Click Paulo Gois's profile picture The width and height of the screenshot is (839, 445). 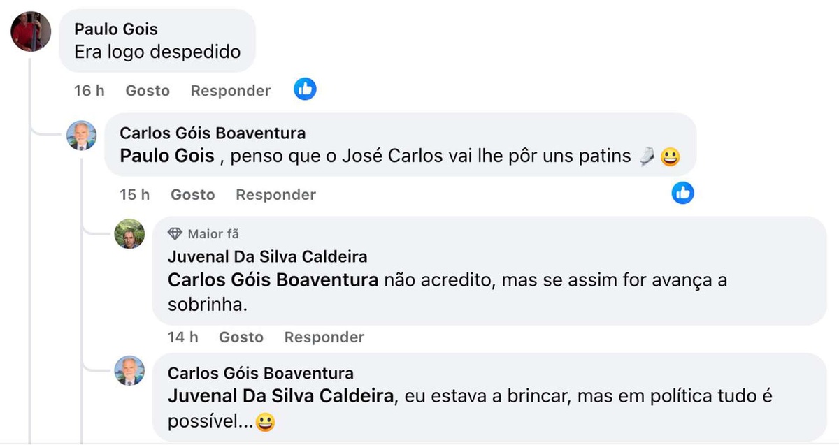31,31
